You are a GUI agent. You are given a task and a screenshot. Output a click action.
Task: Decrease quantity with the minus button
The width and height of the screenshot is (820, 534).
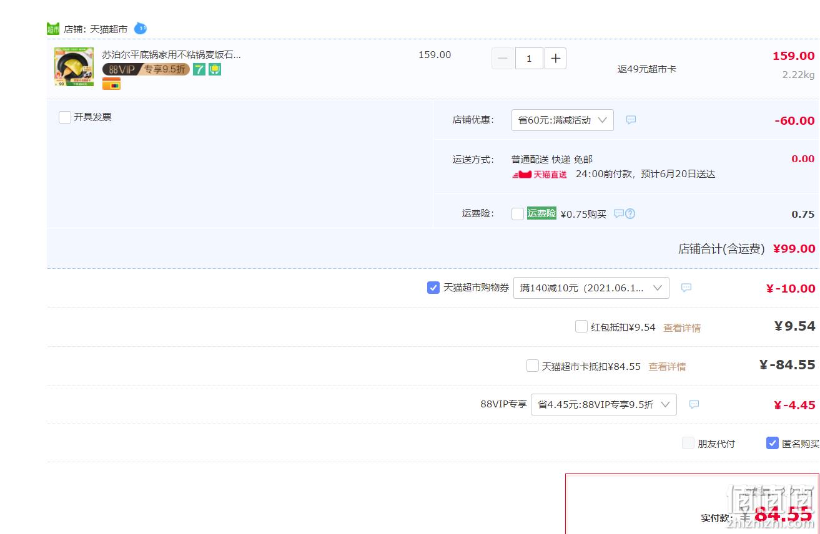coord(502,59)
